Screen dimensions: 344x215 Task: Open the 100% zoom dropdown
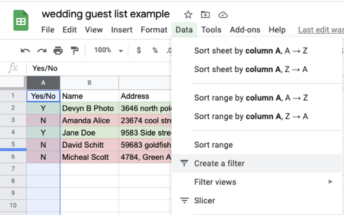point(108,50)
